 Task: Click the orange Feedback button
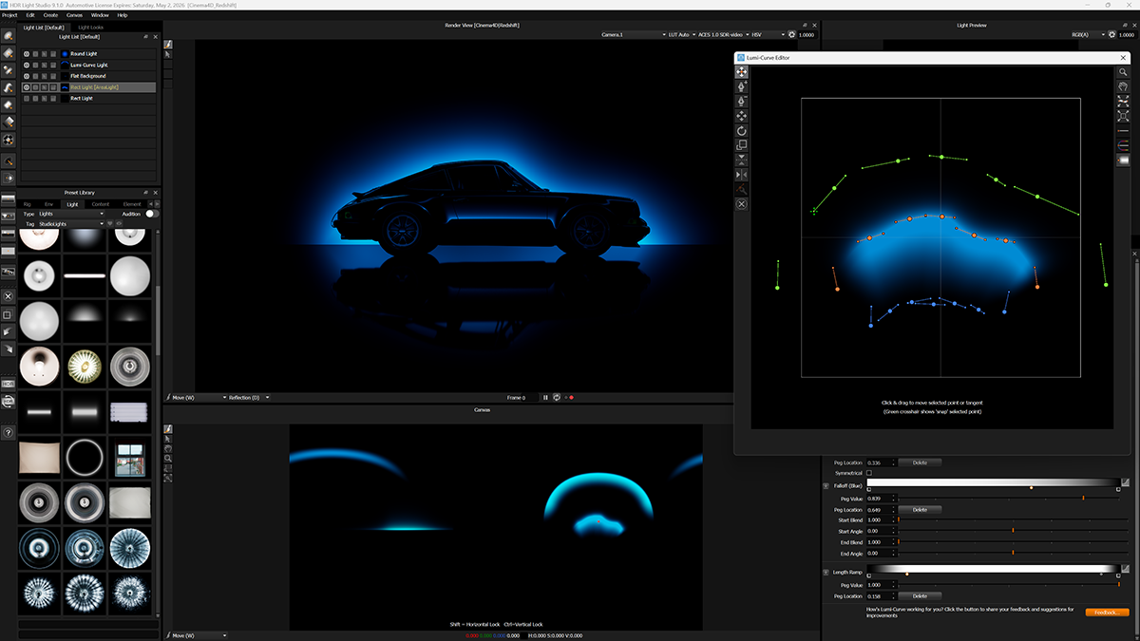coord(1107,613)
